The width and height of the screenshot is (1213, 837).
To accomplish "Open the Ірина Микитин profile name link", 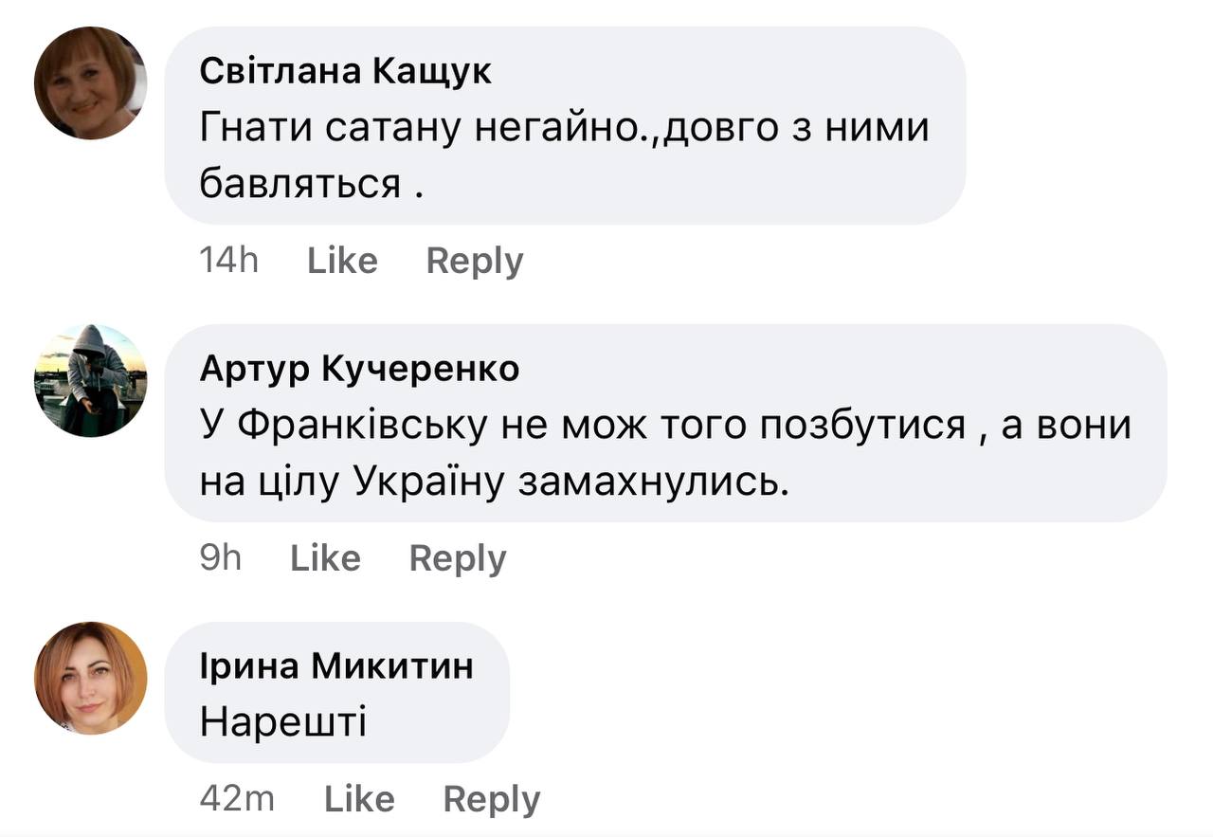I will point(336,666).
